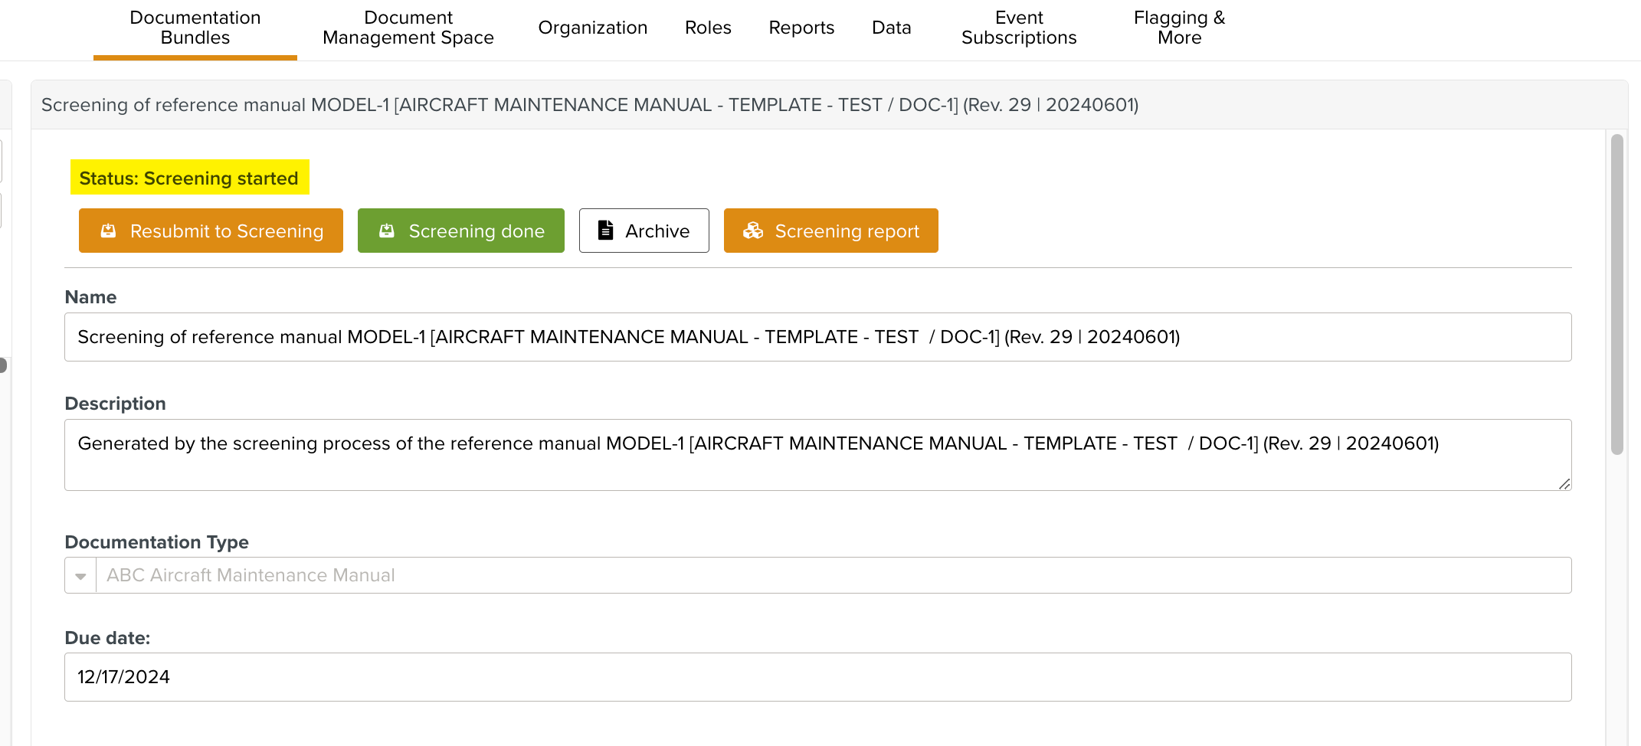Open the Data tab

(891, 28)
